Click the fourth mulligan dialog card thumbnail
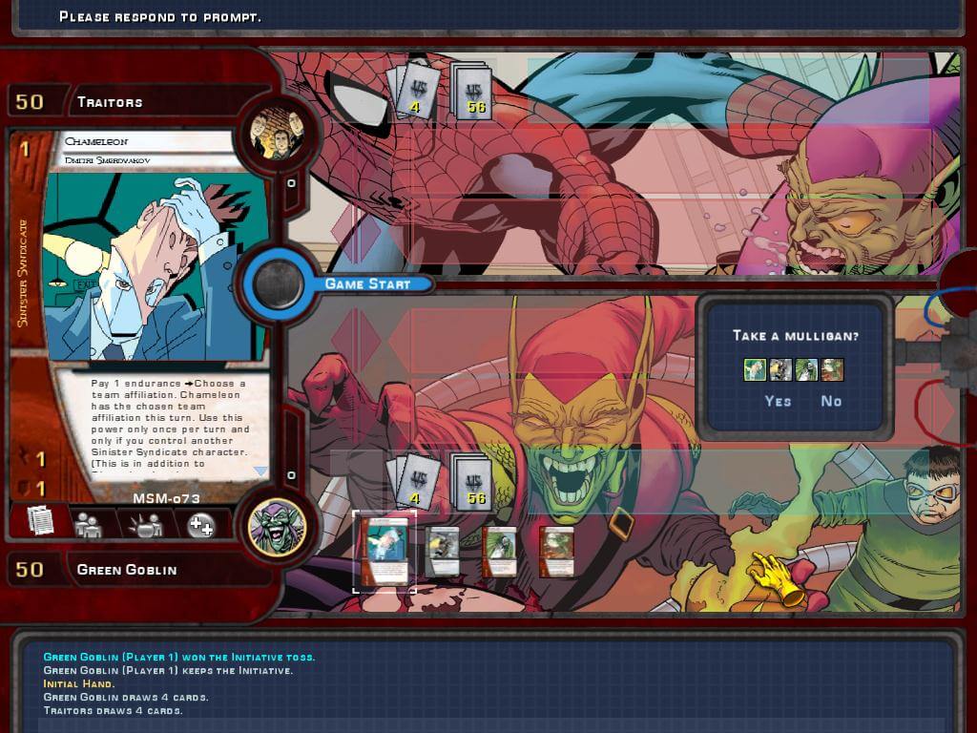977x733 pixels. tap(832, 369)
